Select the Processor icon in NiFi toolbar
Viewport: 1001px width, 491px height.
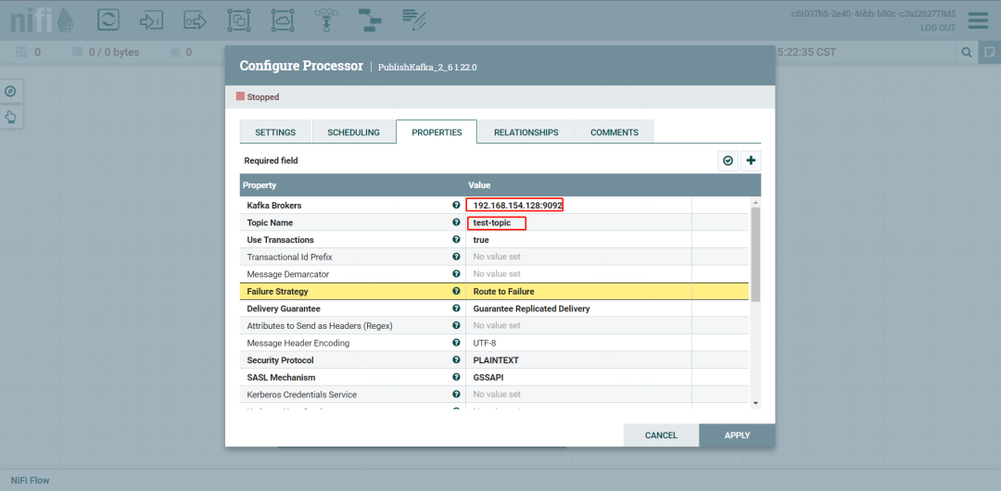point(108,20)
